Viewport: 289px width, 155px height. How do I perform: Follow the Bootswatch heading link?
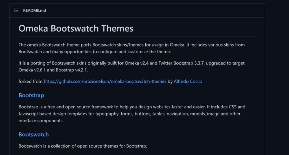[34, 135]
